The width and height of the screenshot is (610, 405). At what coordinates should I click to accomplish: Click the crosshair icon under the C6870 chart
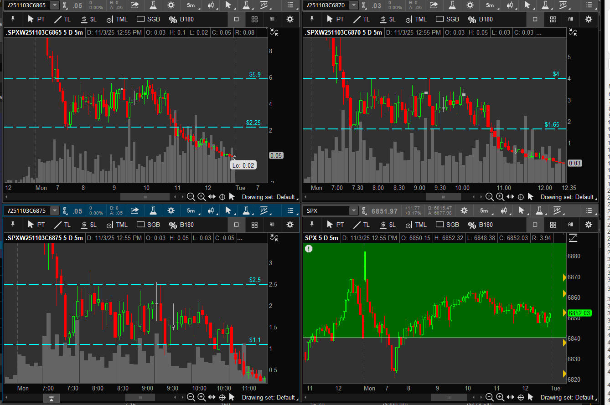(x=521, y=197)
